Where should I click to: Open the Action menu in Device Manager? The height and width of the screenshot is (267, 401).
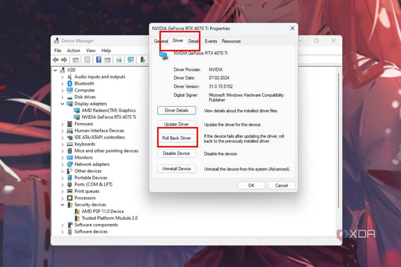pos(74,50)
